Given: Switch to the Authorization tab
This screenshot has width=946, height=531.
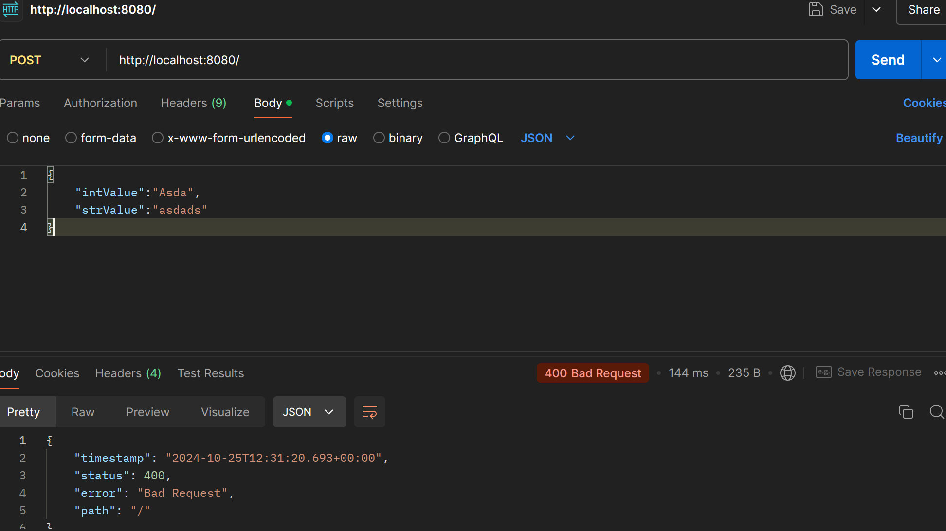Looking at the screenshot, I should point(100,103).
